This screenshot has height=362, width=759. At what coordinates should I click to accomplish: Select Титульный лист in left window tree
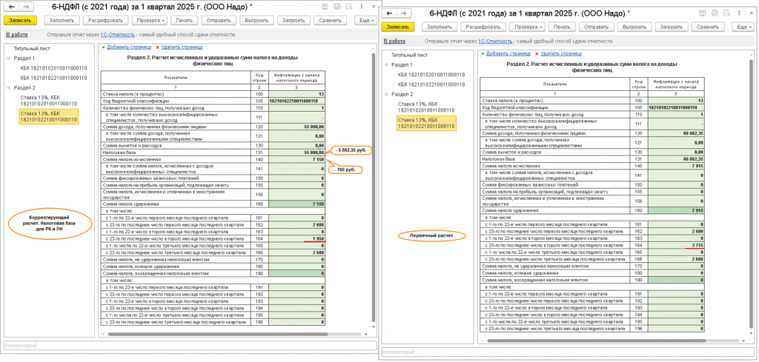(32, 48)
